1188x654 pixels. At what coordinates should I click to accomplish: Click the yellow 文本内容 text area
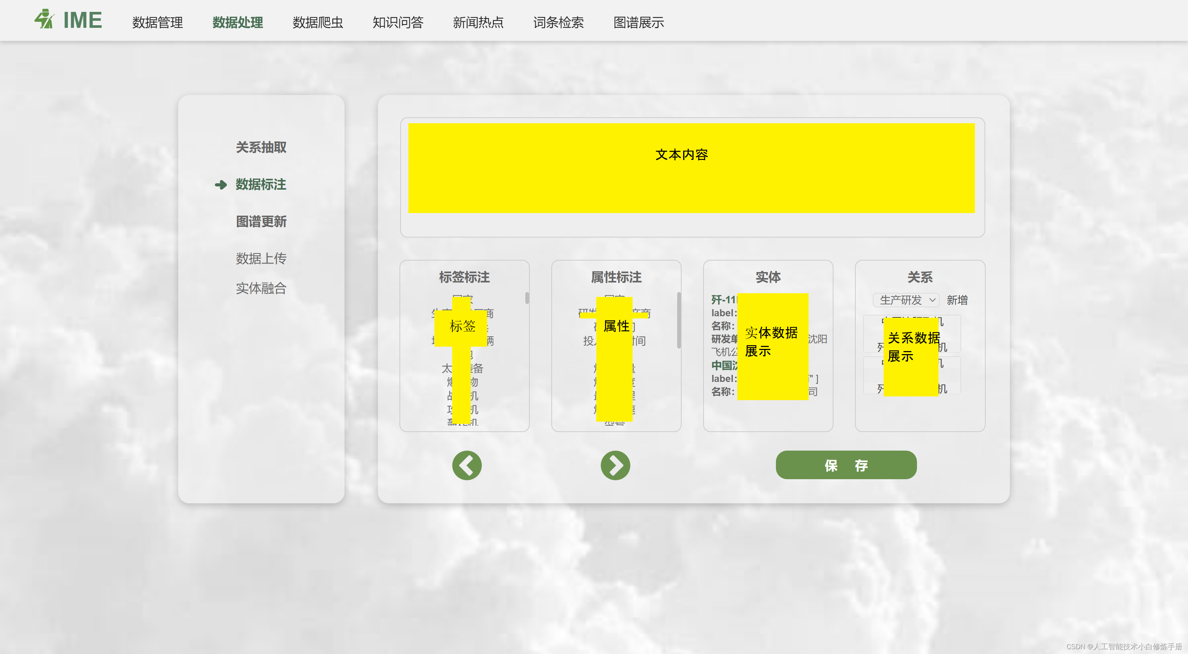coord(691,168)
